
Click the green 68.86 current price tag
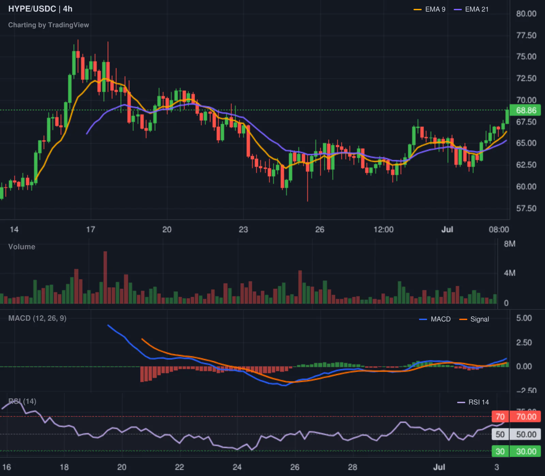525,110
